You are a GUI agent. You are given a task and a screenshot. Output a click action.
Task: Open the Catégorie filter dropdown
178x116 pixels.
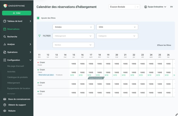click(x=117, y=36)
